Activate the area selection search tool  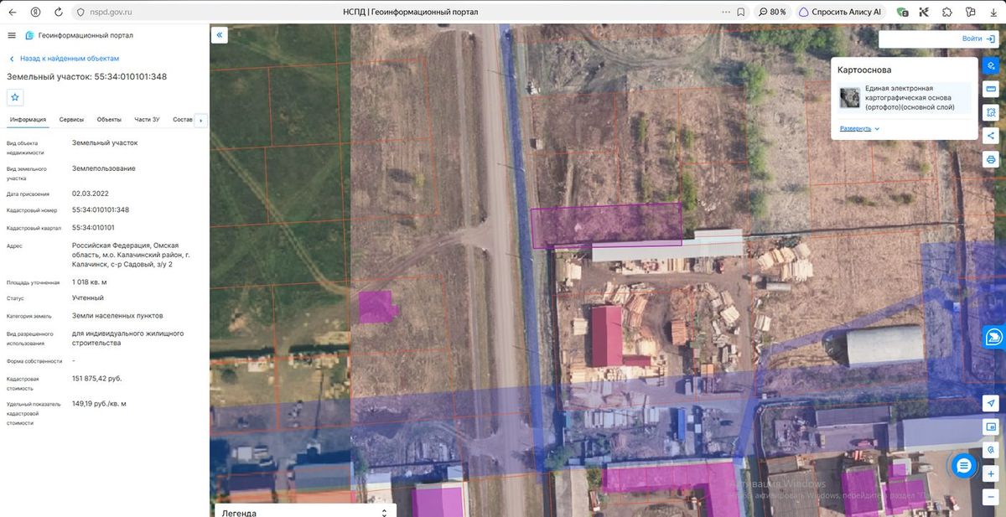991,112
